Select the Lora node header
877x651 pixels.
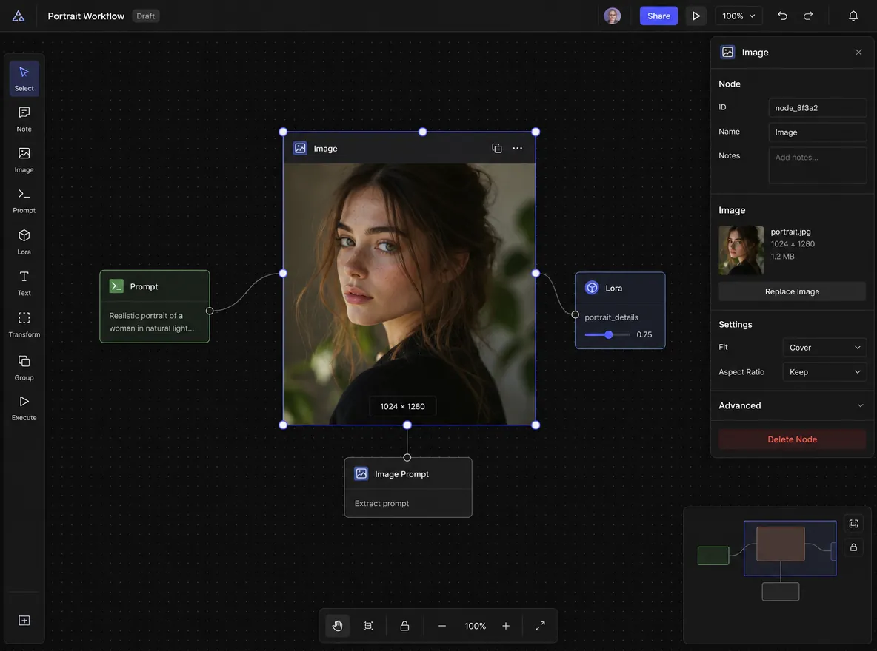(620, 288)
